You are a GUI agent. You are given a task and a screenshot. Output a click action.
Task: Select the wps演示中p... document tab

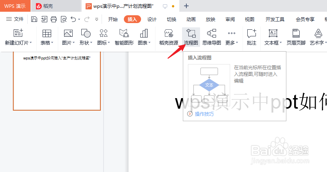130,6
